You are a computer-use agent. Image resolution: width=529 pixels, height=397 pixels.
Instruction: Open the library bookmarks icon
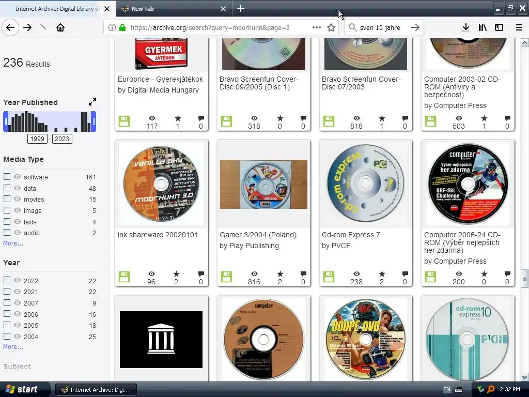pyautogui.click(x=483, y=27)
